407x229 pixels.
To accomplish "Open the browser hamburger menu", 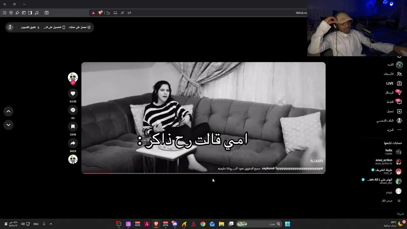I will (4, 13).
